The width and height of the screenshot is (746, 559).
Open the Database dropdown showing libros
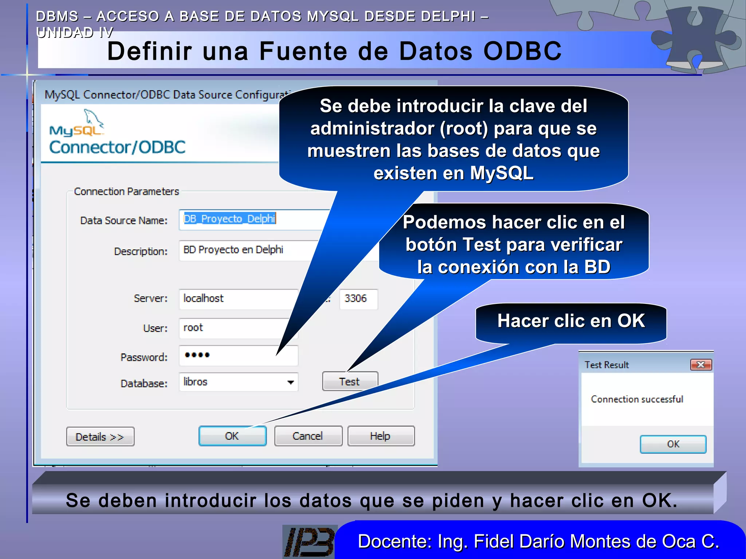click(x=239, y=382)
